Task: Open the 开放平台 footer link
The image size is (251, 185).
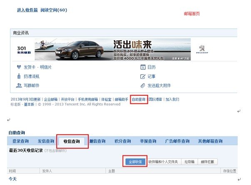Action: (67, 100)
